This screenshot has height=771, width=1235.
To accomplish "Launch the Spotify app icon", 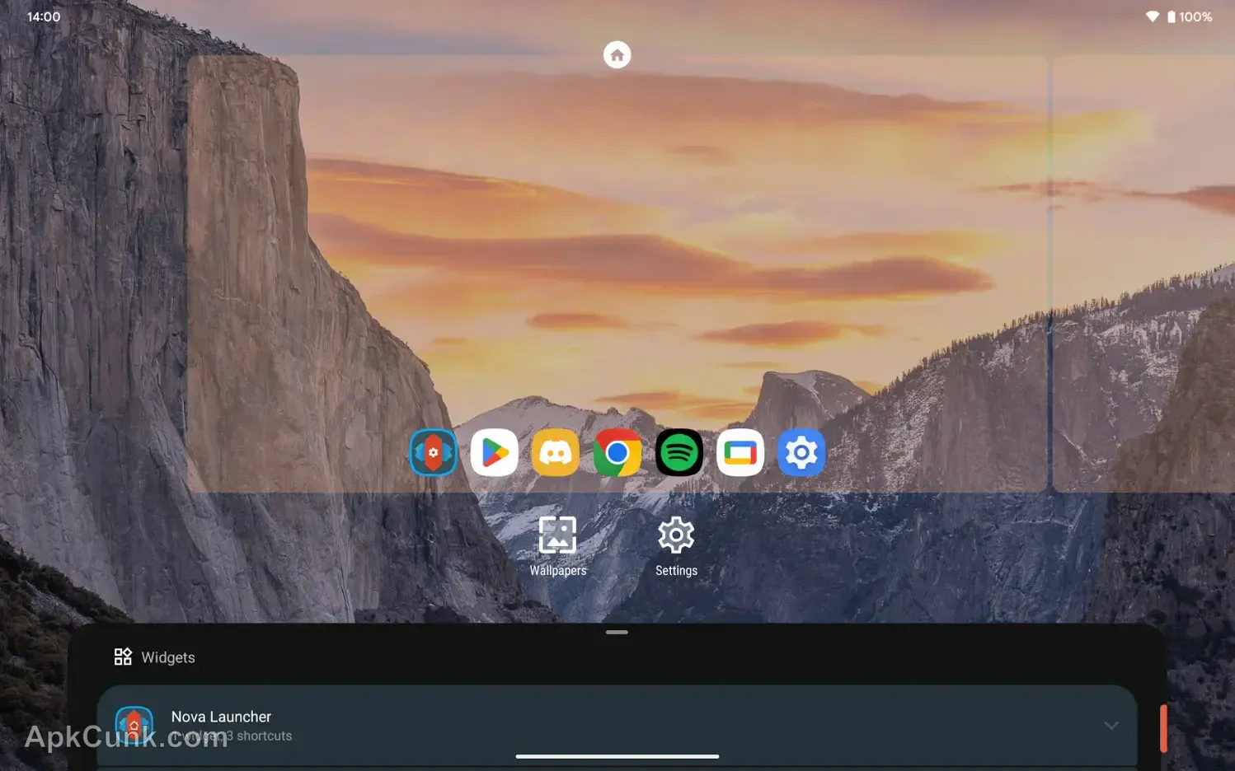I will coord(679,452).
